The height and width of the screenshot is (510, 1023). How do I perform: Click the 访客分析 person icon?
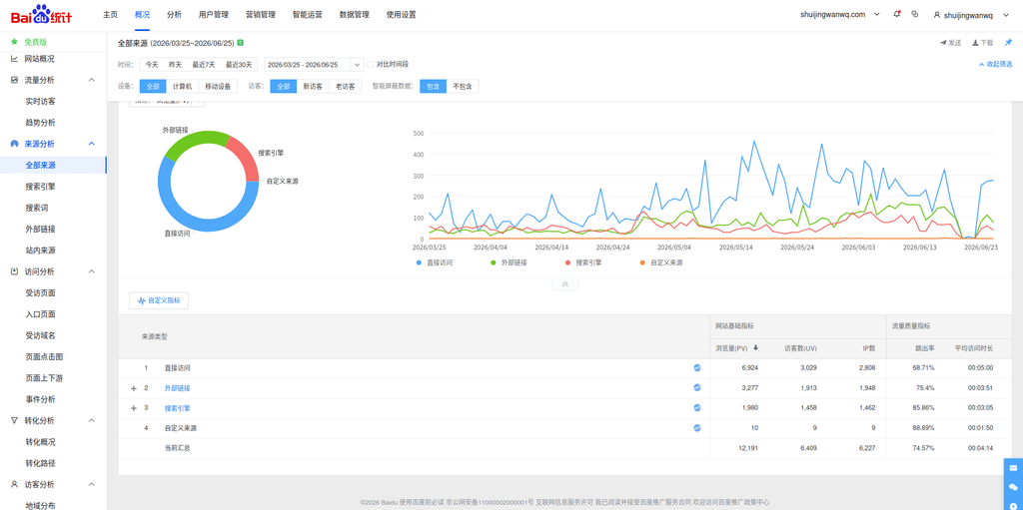coord(14,485)
